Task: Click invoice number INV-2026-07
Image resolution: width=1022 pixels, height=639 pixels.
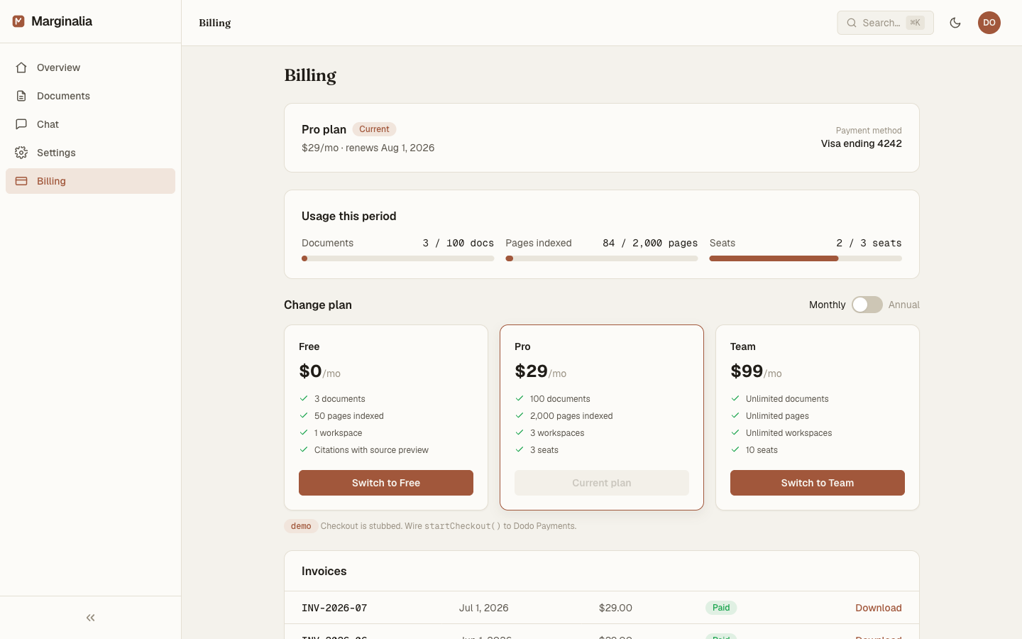Action: pos(334,608)
